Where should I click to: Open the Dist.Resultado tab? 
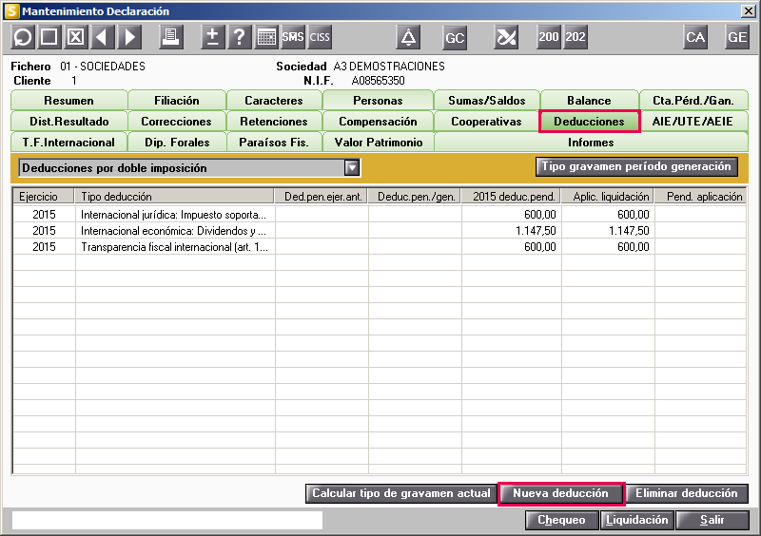coord(68,122)
